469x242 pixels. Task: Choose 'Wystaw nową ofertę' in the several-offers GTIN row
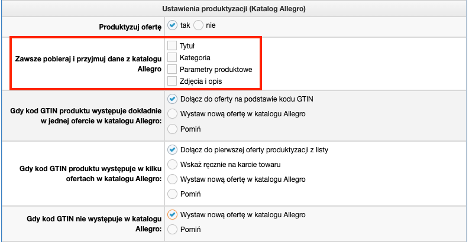click(172, 179)
